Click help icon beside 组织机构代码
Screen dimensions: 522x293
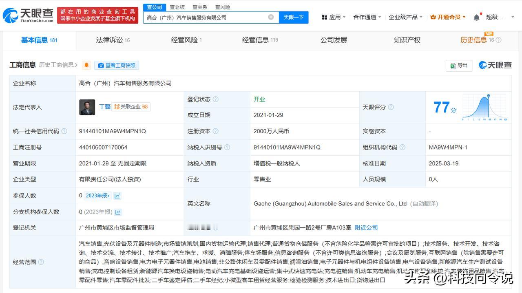403,147
